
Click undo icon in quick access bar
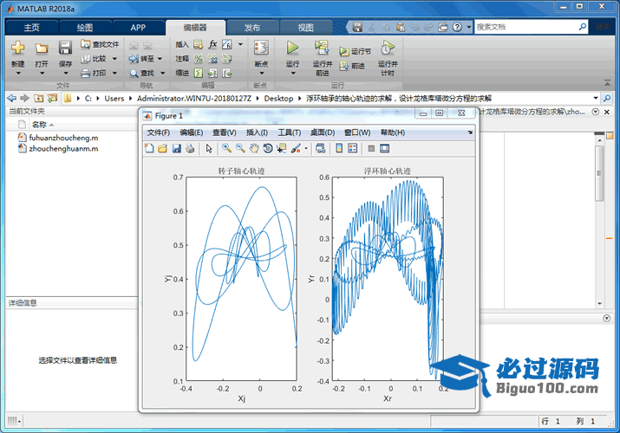point(414,27)
